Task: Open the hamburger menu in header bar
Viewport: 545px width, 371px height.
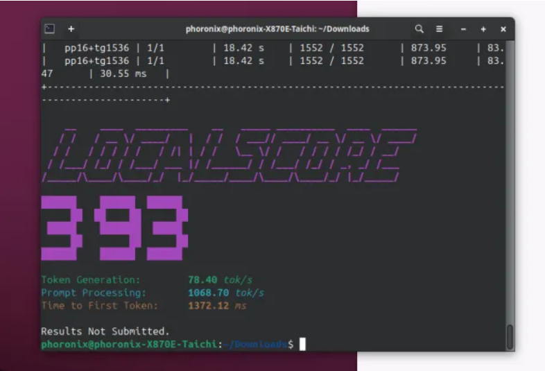Action: coord(439,29)
